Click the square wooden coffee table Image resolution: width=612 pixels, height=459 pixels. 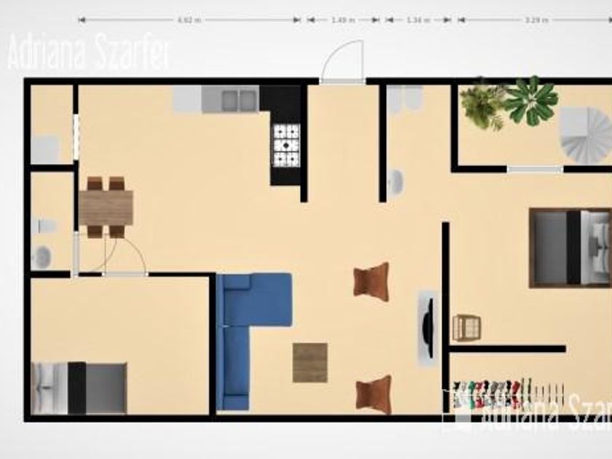tap(310, 363)
